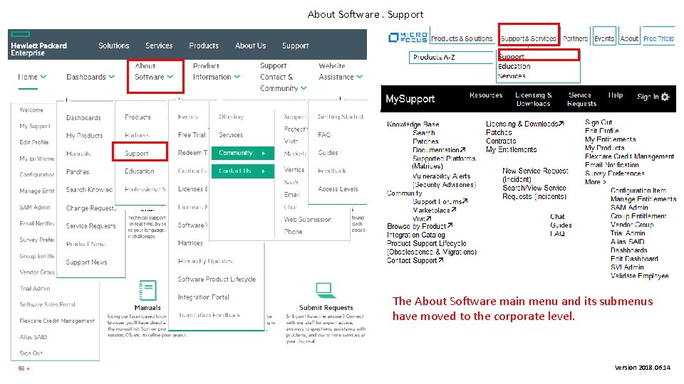Click Sign Out in Home menu
684x384 pixels.
coord(31,353)
